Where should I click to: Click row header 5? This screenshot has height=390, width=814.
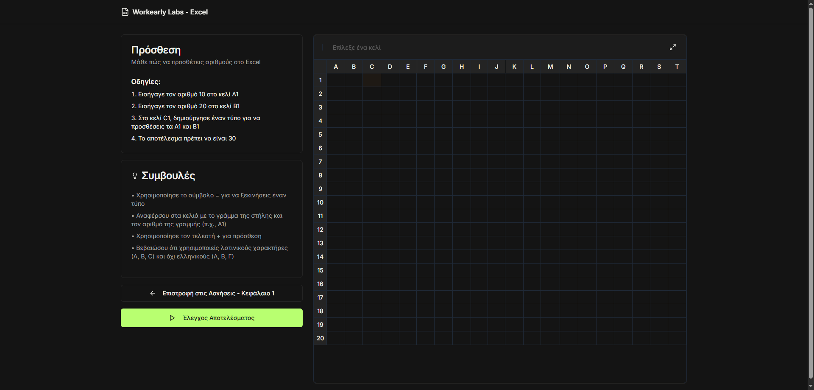coord(320,135)
